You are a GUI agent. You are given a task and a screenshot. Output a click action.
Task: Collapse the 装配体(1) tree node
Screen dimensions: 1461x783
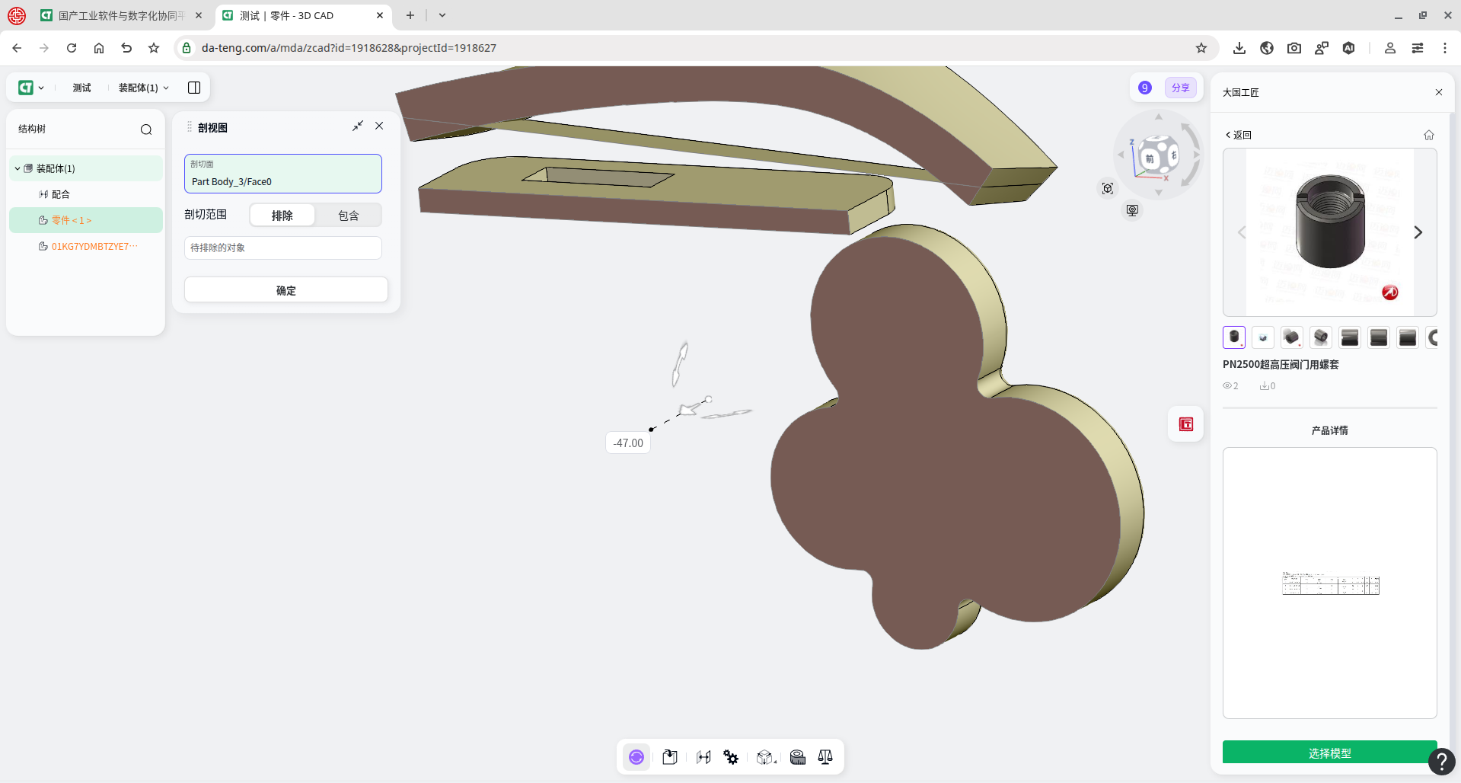(18, 168)
